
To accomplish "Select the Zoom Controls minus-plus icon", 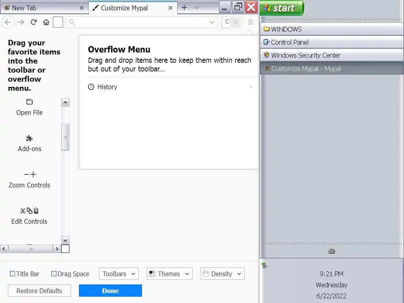I will pyautogui.click(x=30, y=174).
